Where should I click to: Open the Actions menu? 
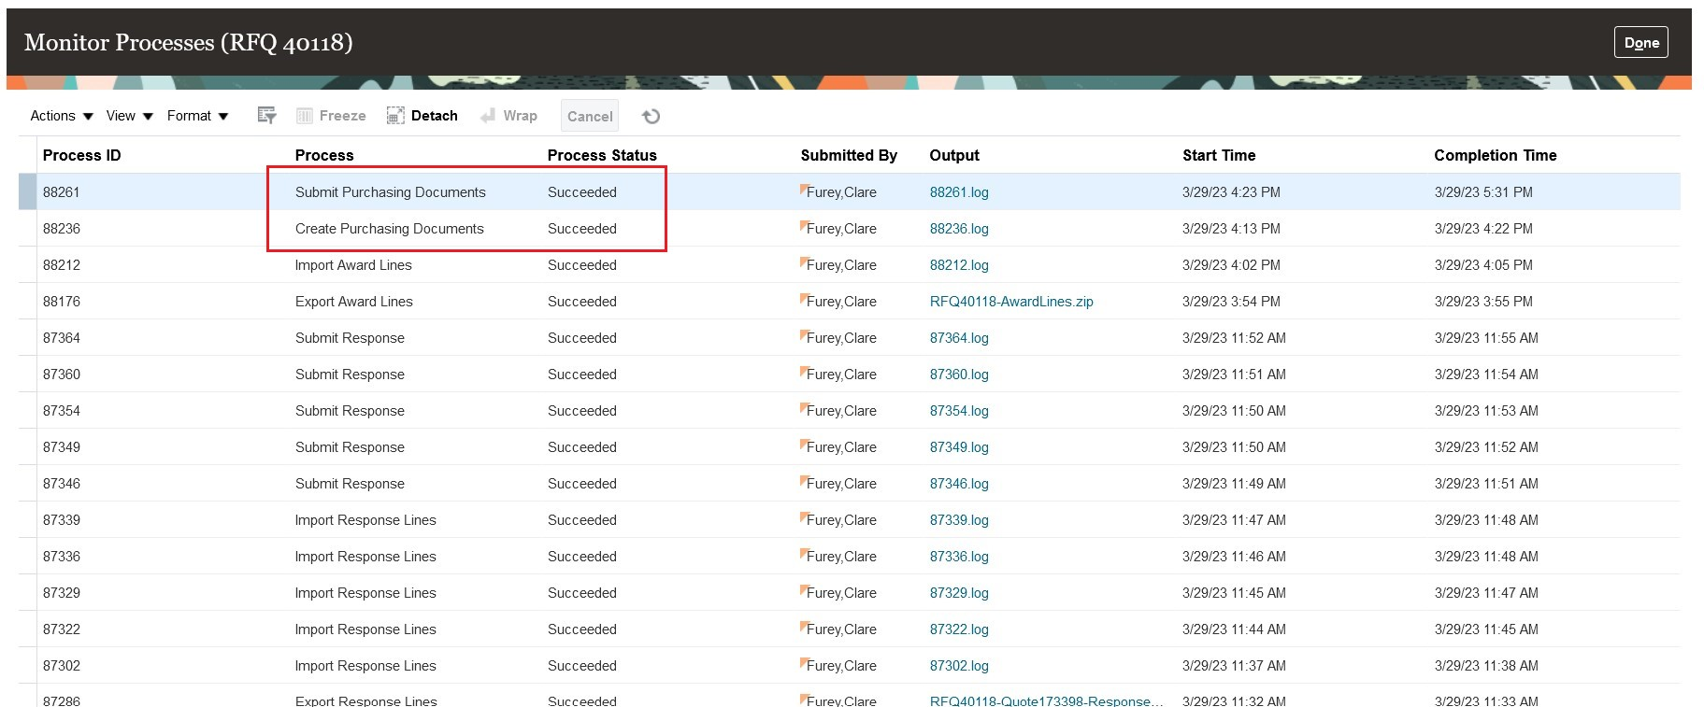(x=62, y=116)
